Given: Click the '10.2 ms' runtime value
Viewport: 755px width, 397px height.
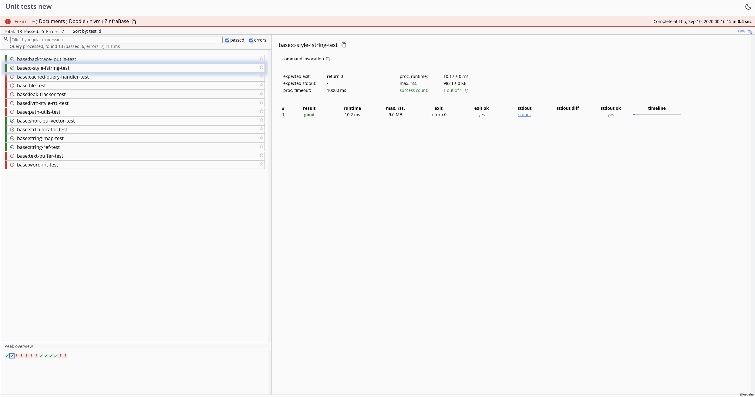Looking at the screenshot, I should [x=352, y=115].
